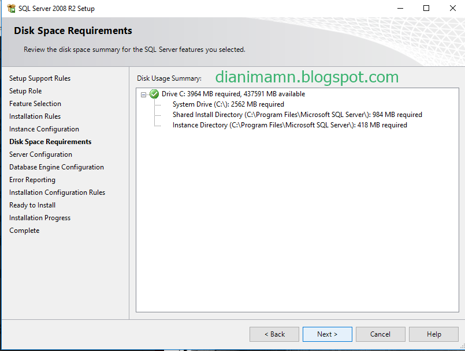Click the green check icon beside Drive C

154,93
